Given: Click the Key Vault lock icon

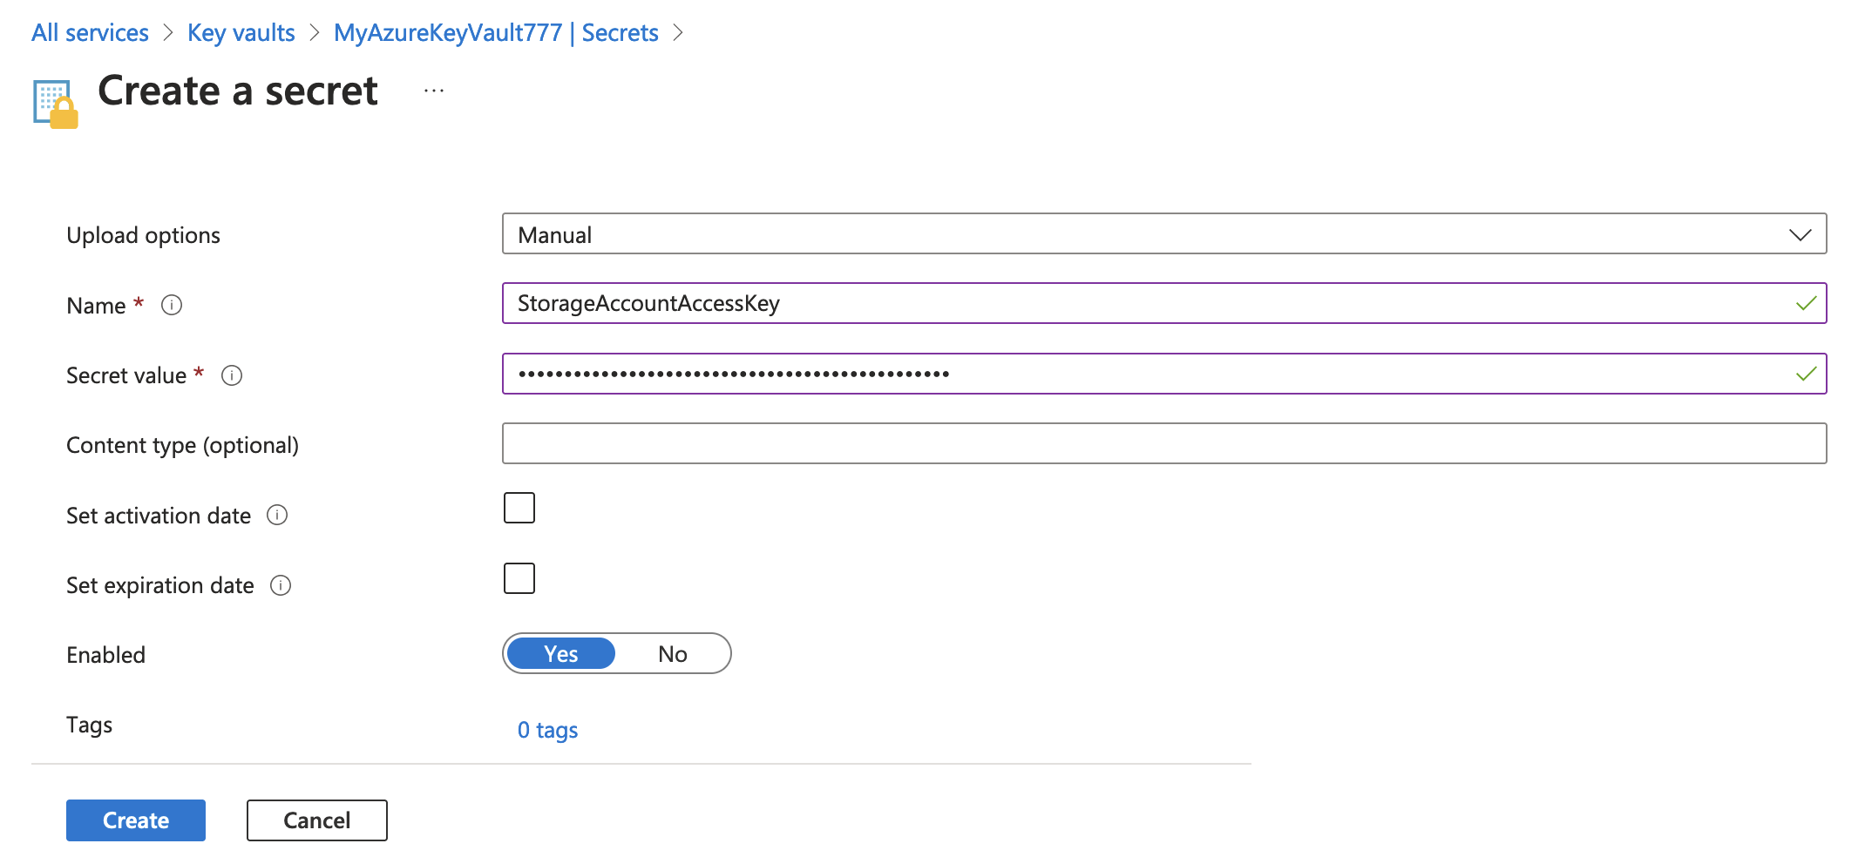Looking at the screenshot, I should pyautogui.click(x=56, y=104).
